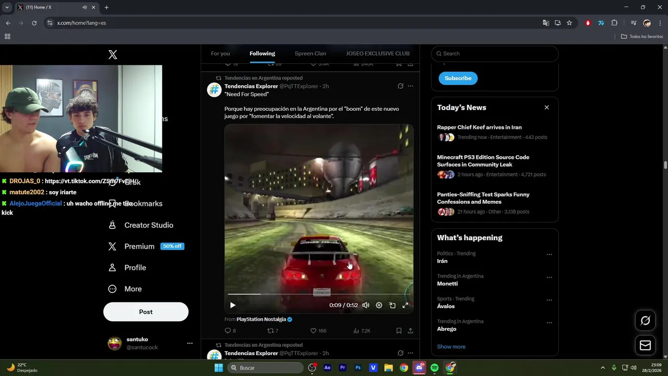Mute the video with the speaker icon
668x376 pixels.
(x=366, y=305)
